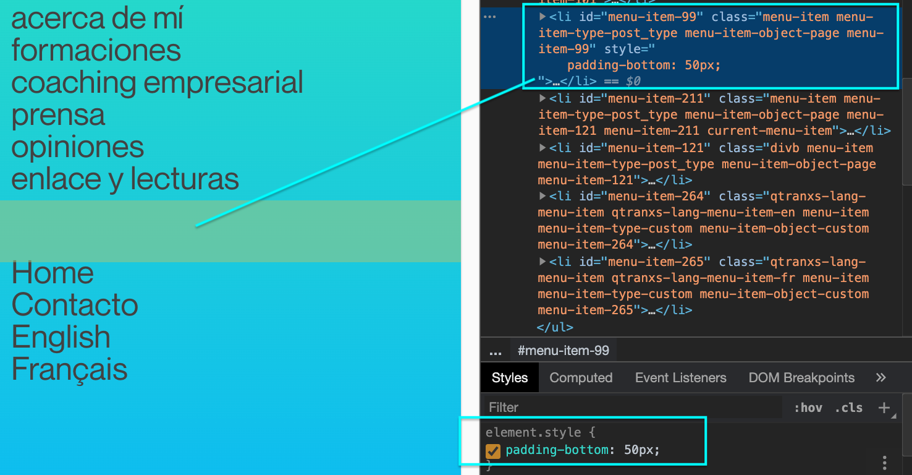The height and width of the screenshot is (475, 912).
Task: Open the Event Listeners tab
Action: click(680, 378)
